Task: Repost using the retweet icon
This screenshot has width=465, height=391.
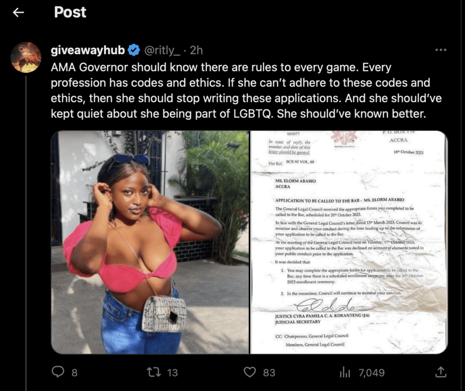Action: click(x=154, y=372)
